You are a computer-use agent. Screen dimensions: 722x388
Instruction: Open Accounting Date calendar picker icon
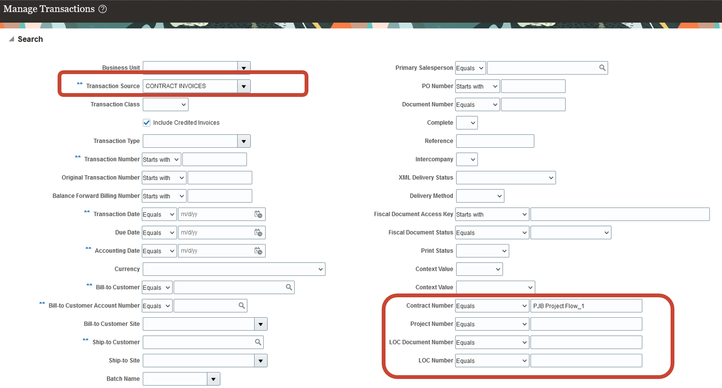(258, 251)
